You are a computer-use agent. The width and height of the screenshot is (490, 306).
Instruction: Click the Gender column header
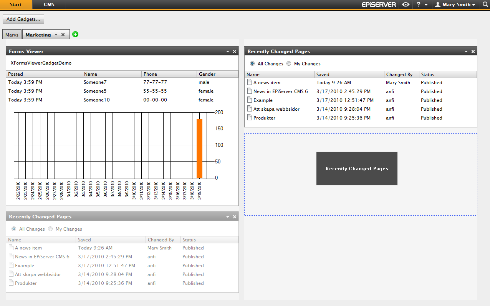tap(218, 74)
